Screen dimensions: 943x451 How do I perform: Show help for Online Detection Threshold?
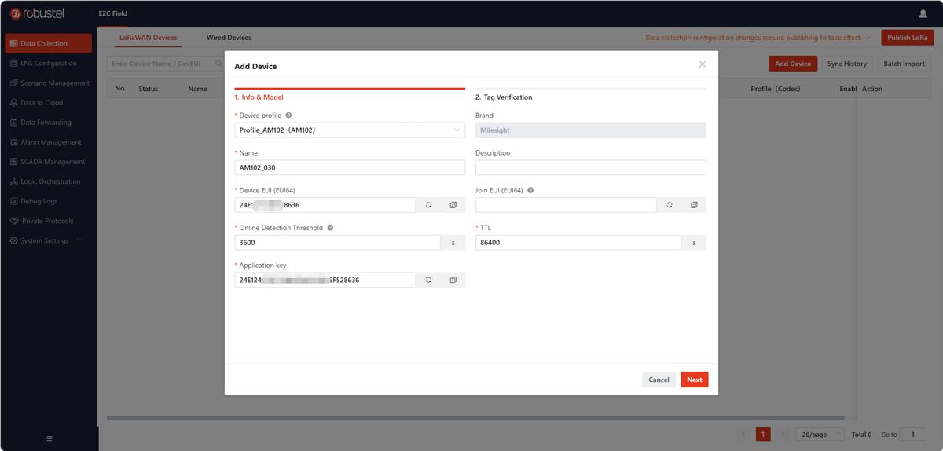[330, 228]
